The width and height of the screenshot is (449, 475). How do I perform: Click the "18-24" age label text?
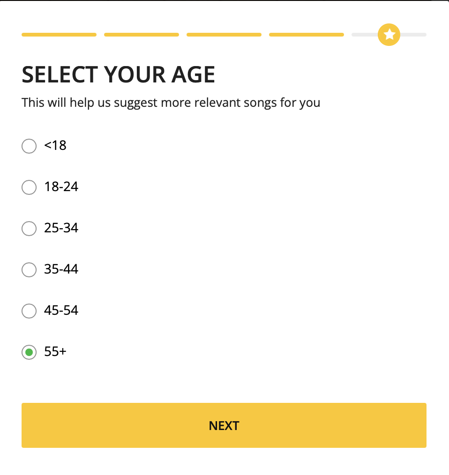tap(61, 187)
